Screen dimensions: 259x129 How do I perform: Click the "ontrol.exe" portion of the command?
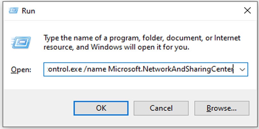click(x=64, y=69)
